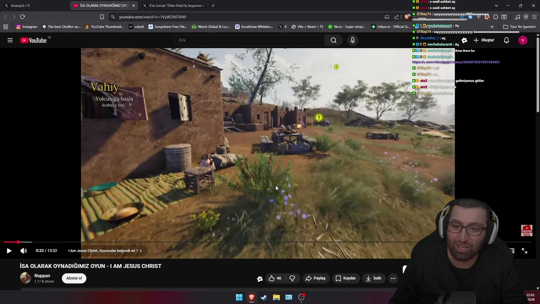The height and width of the screenshot is (304, 540).
Task: Open the hitbox.io bookmark
Action: pyautogui.click(x=390, y=27)
